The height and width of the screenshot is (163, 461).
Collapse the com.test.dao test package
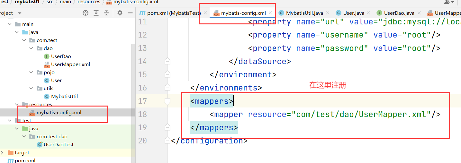coord(24,137)
